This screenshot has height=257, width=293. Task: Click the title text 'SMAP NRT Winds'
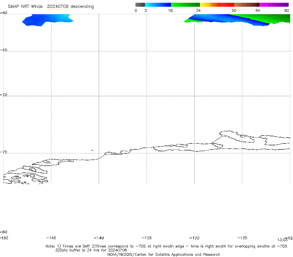(x=25, y=7)
